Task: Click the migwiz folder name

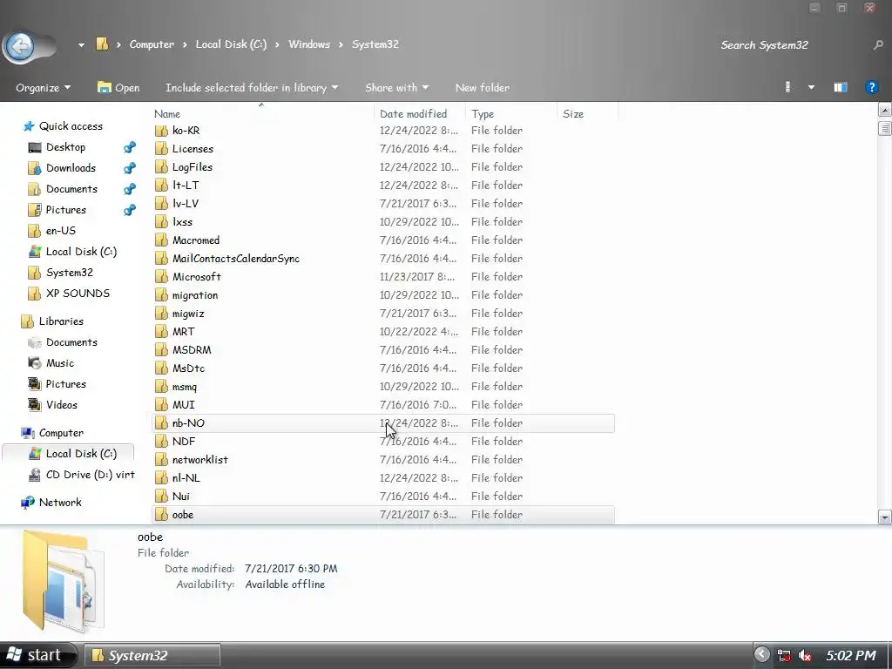Action: (188, 314)
